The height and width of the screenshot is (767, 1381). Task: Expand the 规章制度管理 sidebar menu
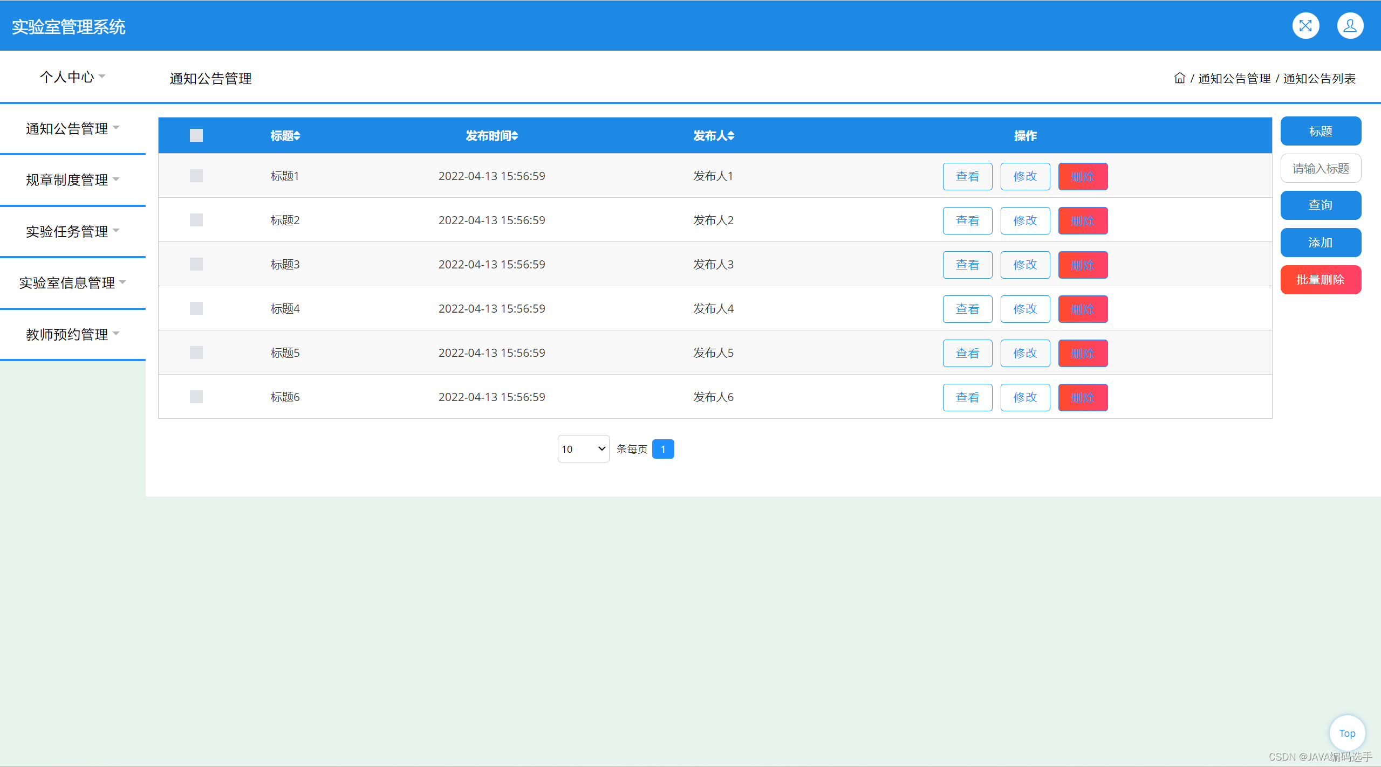click(x=72, y=179)
